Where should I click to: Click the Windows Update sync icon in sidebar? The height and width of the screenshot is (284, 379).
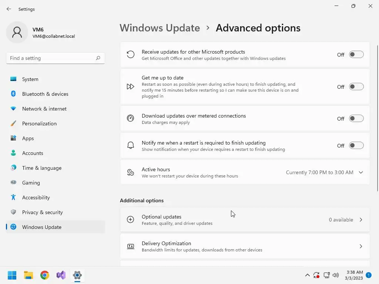point(13,227)
